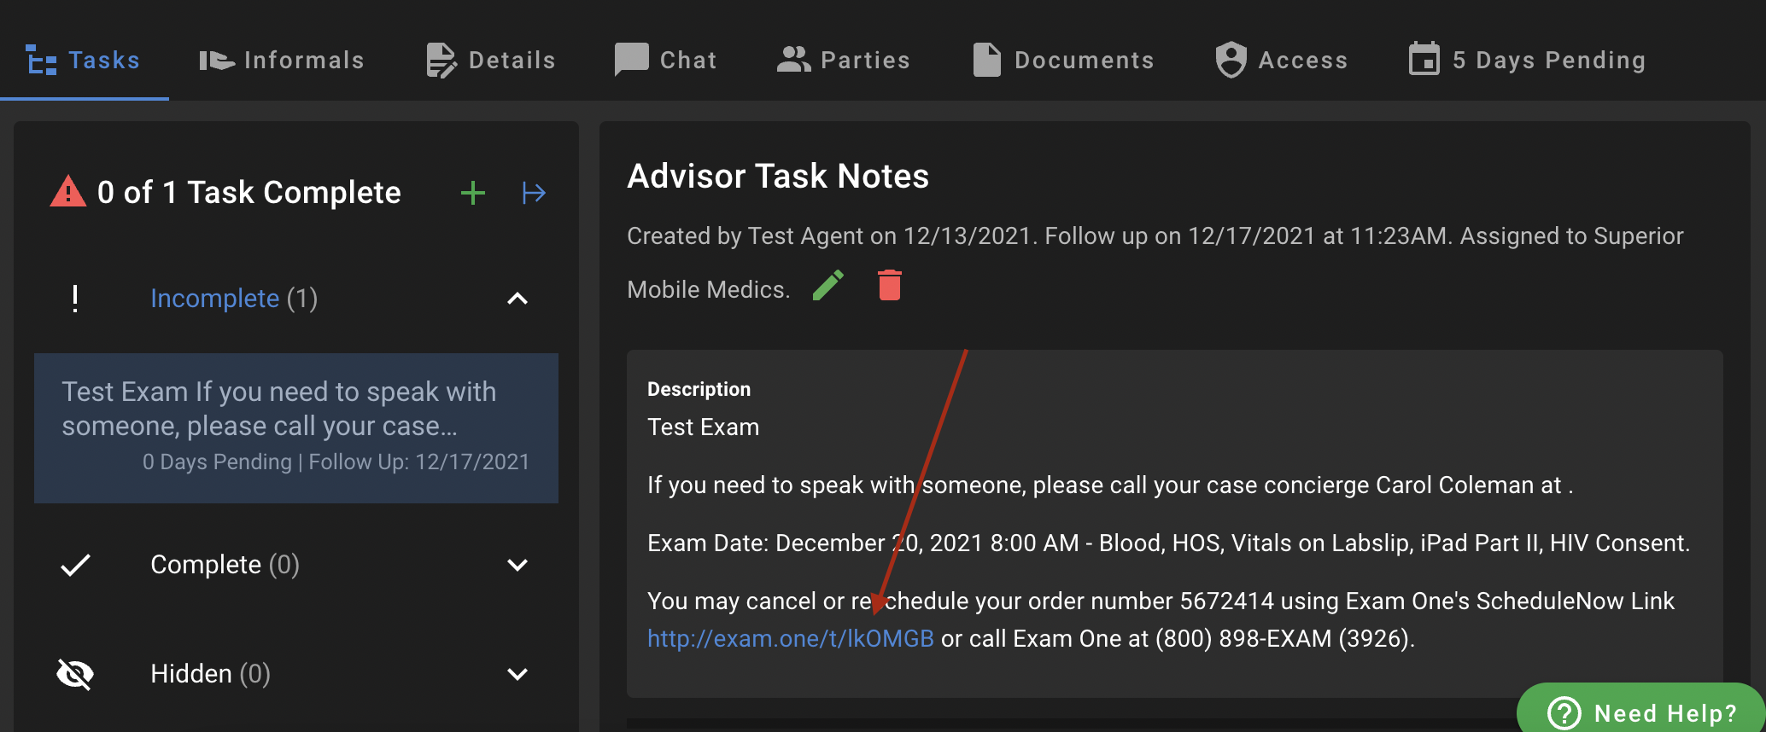This screenshot has height=732, width=1766.
Task: Open the Details tab
Action: click(491, 60)
